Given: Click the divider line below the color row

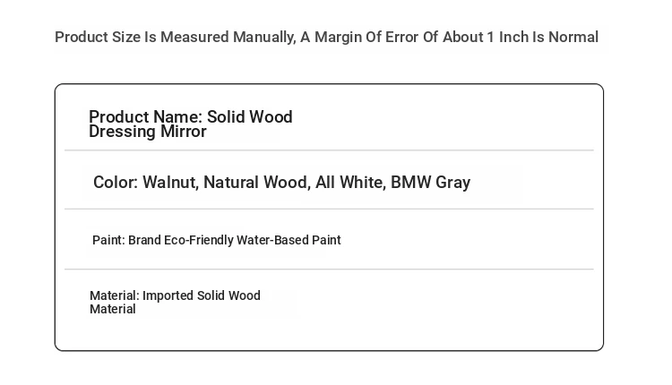Looking at the screenshot, I should pos(329,209).
